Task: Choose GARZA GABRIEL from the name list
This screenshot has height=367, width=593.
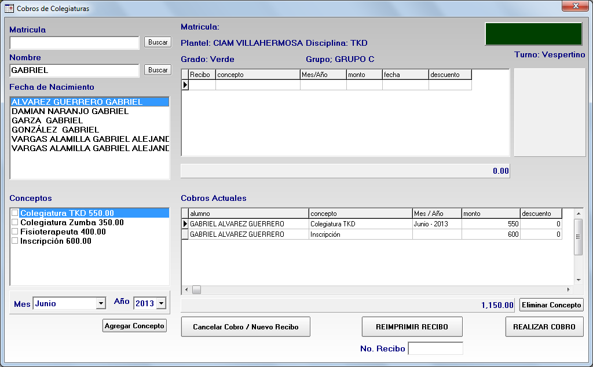Action: tap(90, 120)
